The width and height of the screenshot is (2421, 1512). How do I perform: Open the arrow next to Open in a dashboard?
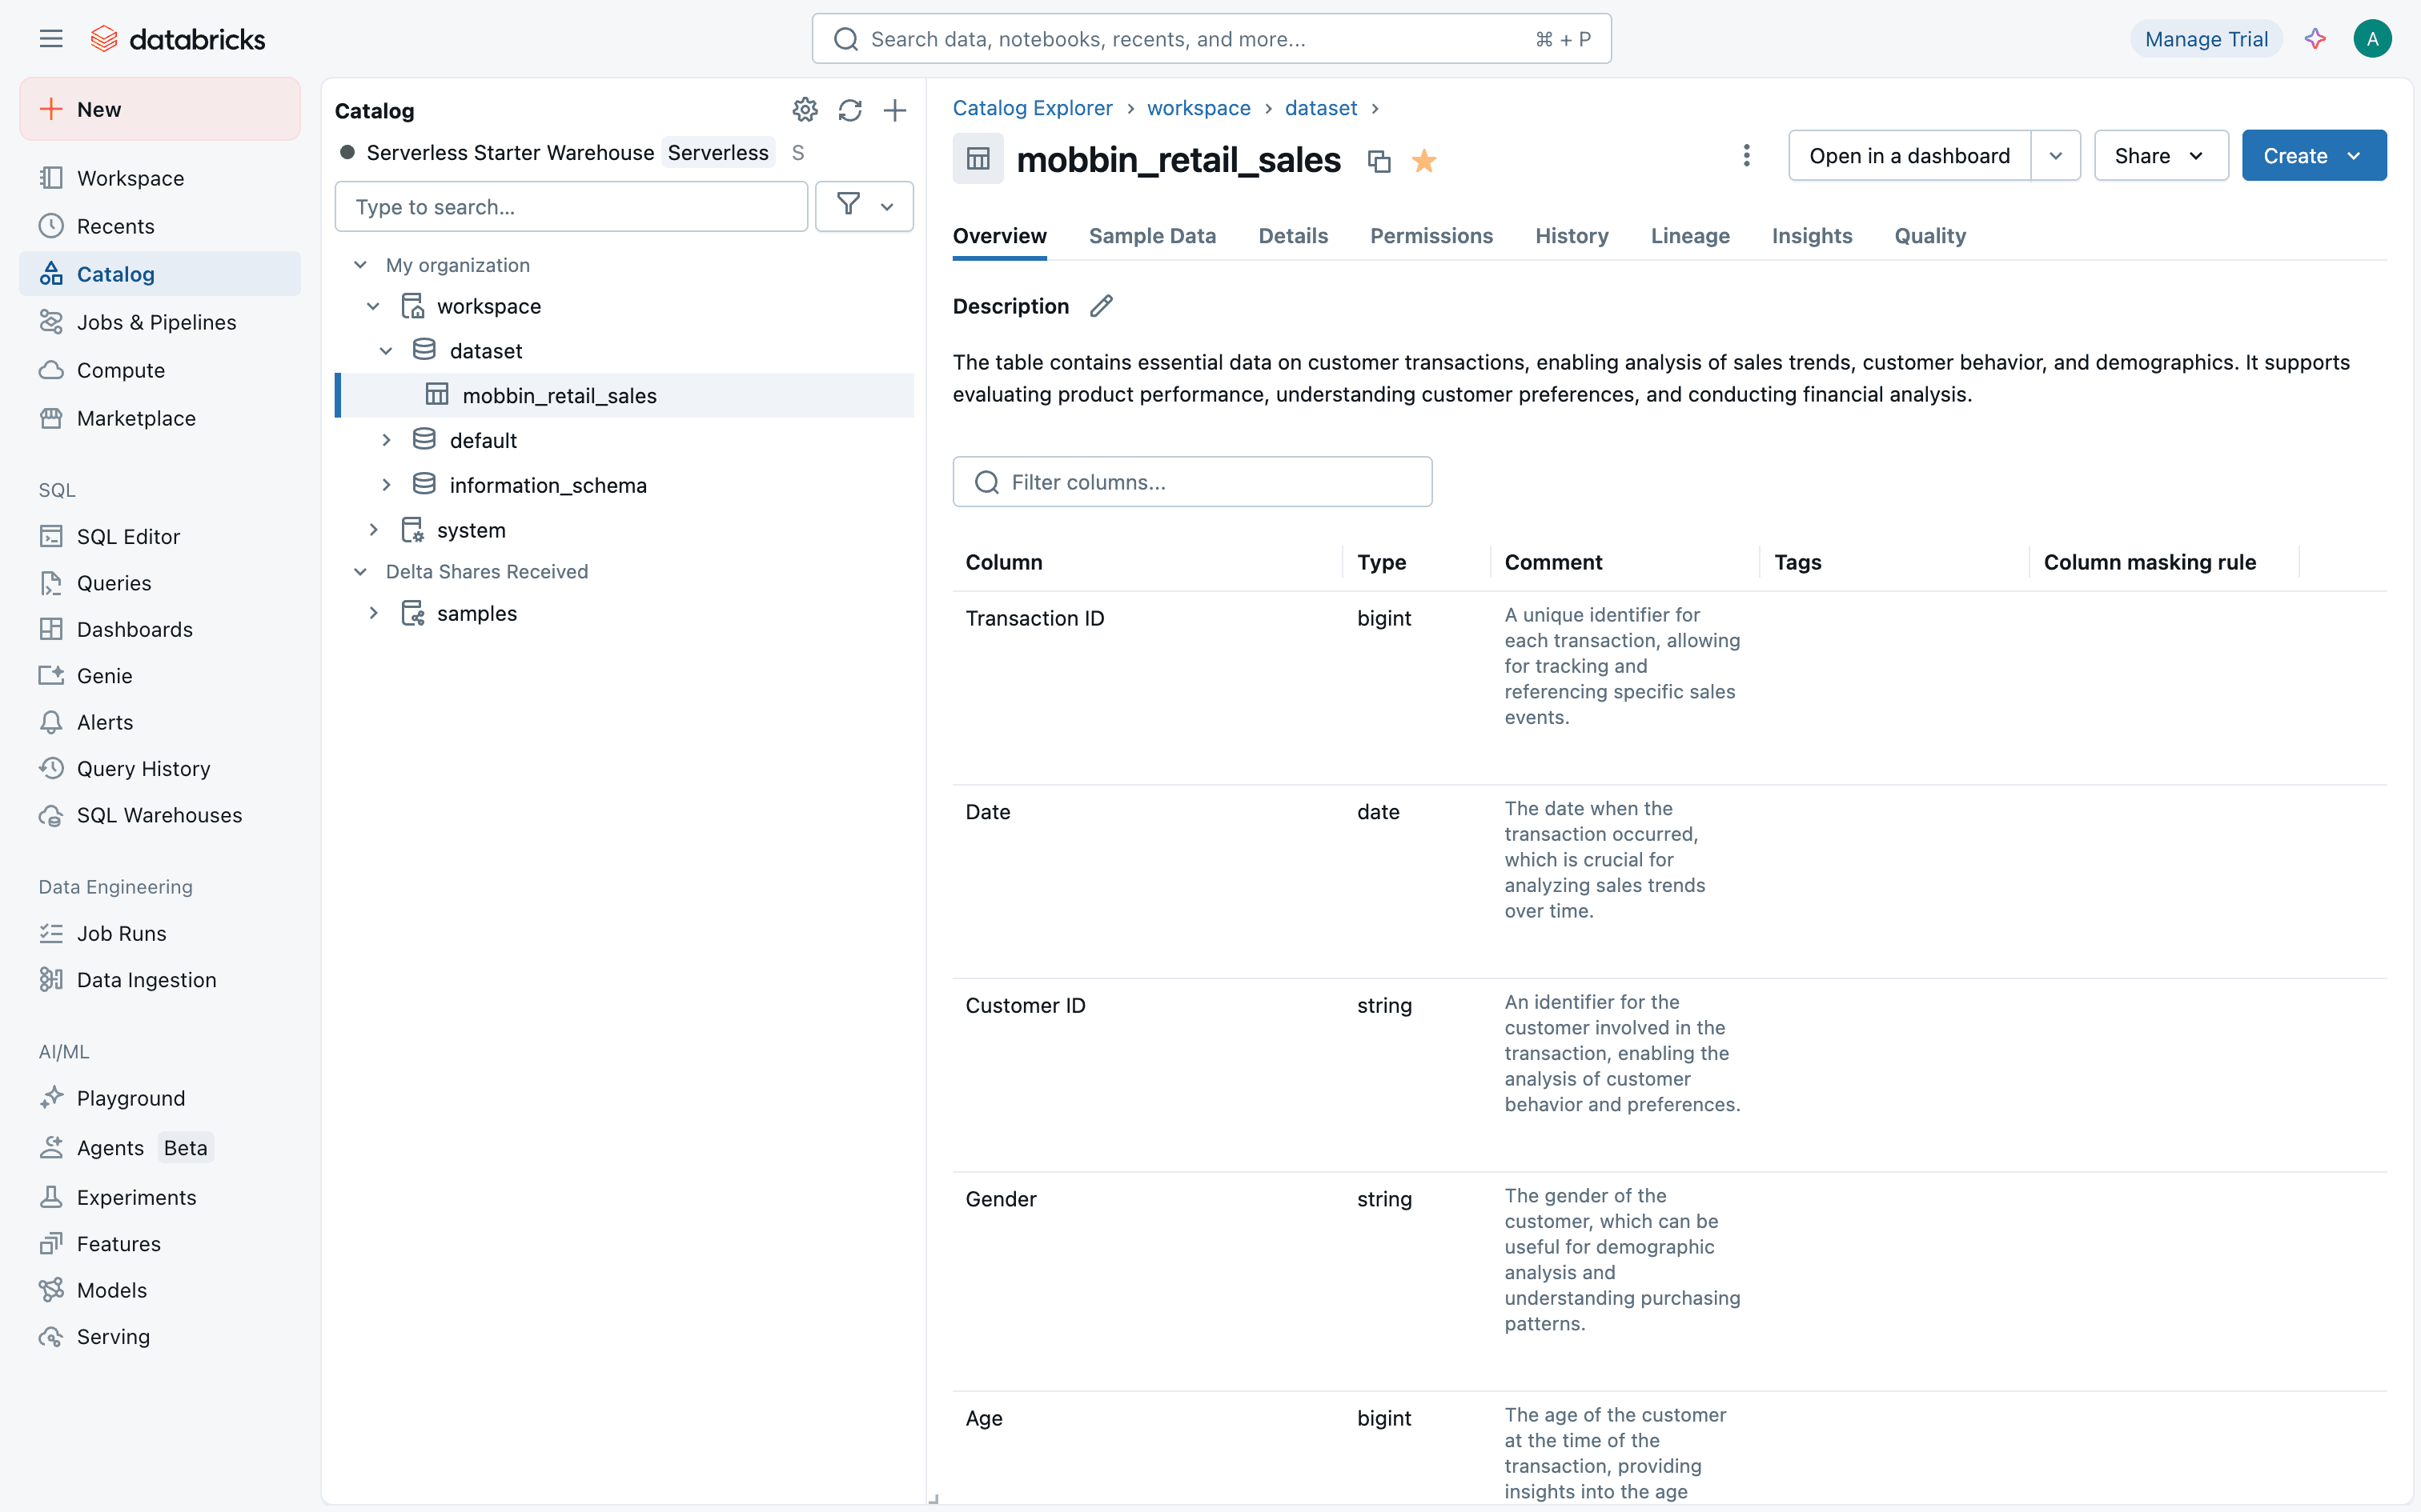click(2055, 156)
